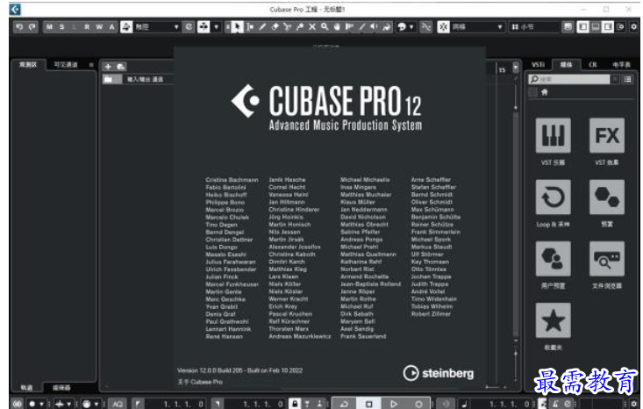This screenshot has width=643, height=409.
Task: Click the Redo arrow in the toolbar
Action: point(32,27)
